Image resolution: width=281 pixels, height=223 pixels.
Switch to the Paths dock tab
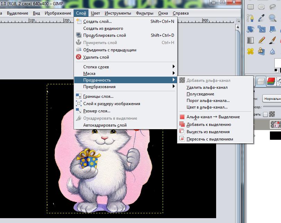pyautogui.click(x=279, y=81)
